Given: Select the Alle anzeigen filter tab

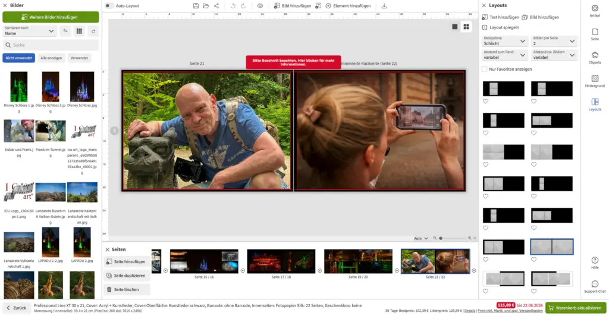Looking at the screenshot, I should click(51, 58).
